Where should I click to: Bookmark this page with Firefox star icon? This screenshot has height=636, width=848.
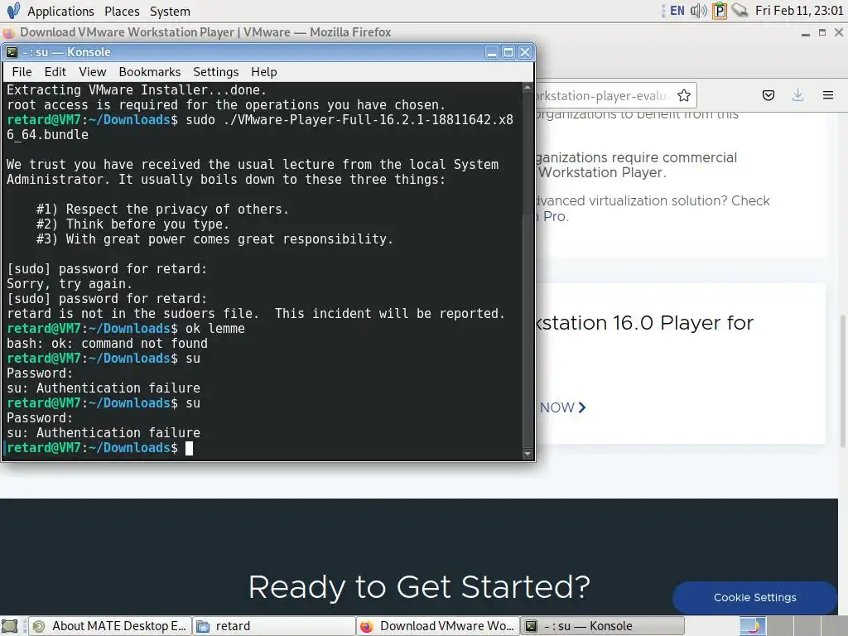click(x=684, y=96)
